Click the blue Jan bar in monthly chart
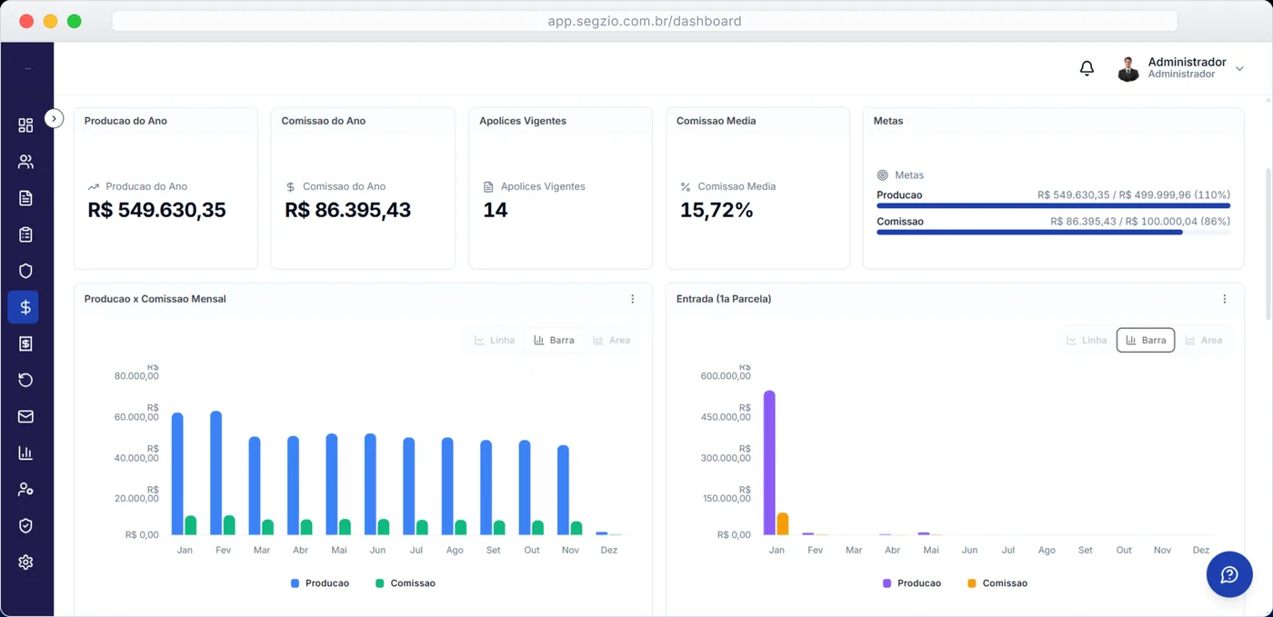 (x=177, y=473)
